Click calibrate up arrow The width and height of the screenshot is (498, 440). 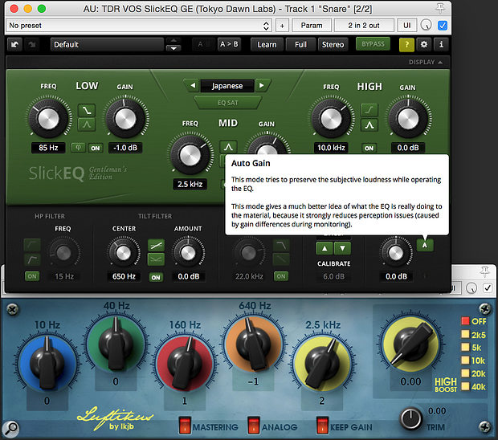[x=325, y=248]
